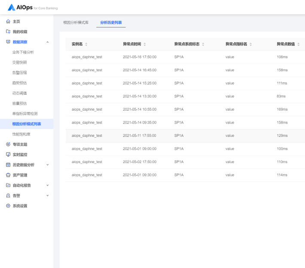The width and height of the screenshot is (305, 268).
Task: Click the 异常点时间 column header text
Action: pos(132,44)
